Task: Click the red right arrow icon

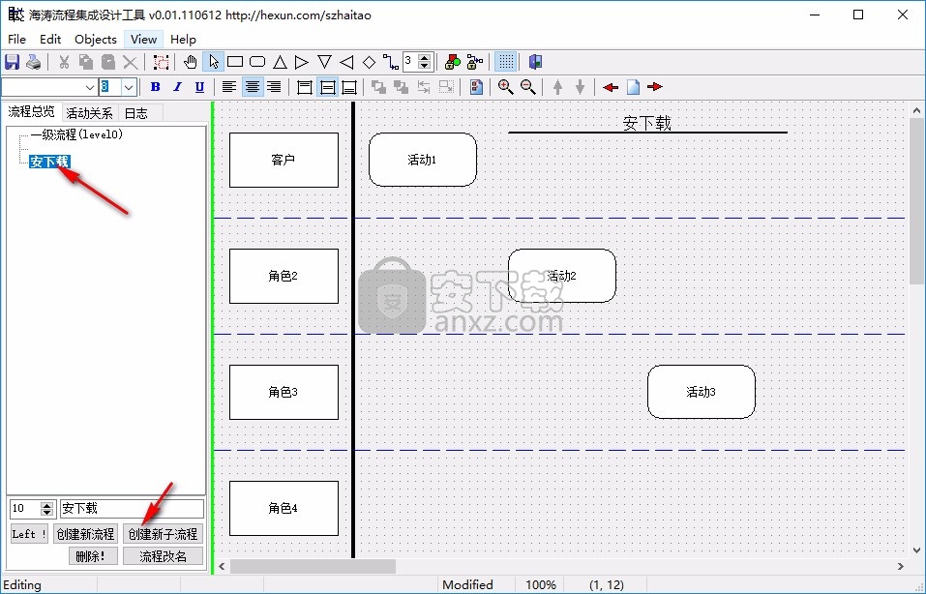Action: [x=655, y=87]
